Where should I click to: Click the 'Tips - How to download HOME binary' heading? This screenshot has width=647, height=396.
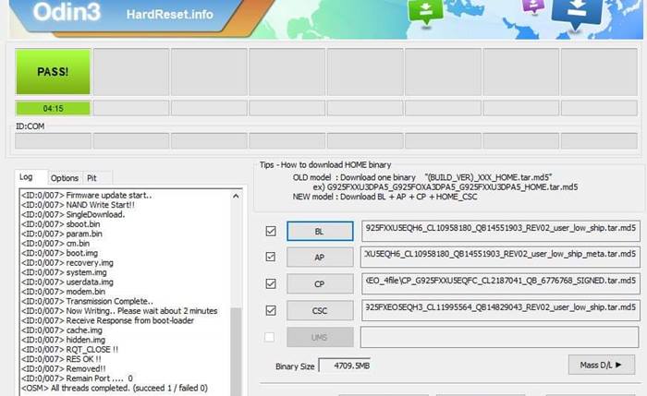tap(325, 165)
